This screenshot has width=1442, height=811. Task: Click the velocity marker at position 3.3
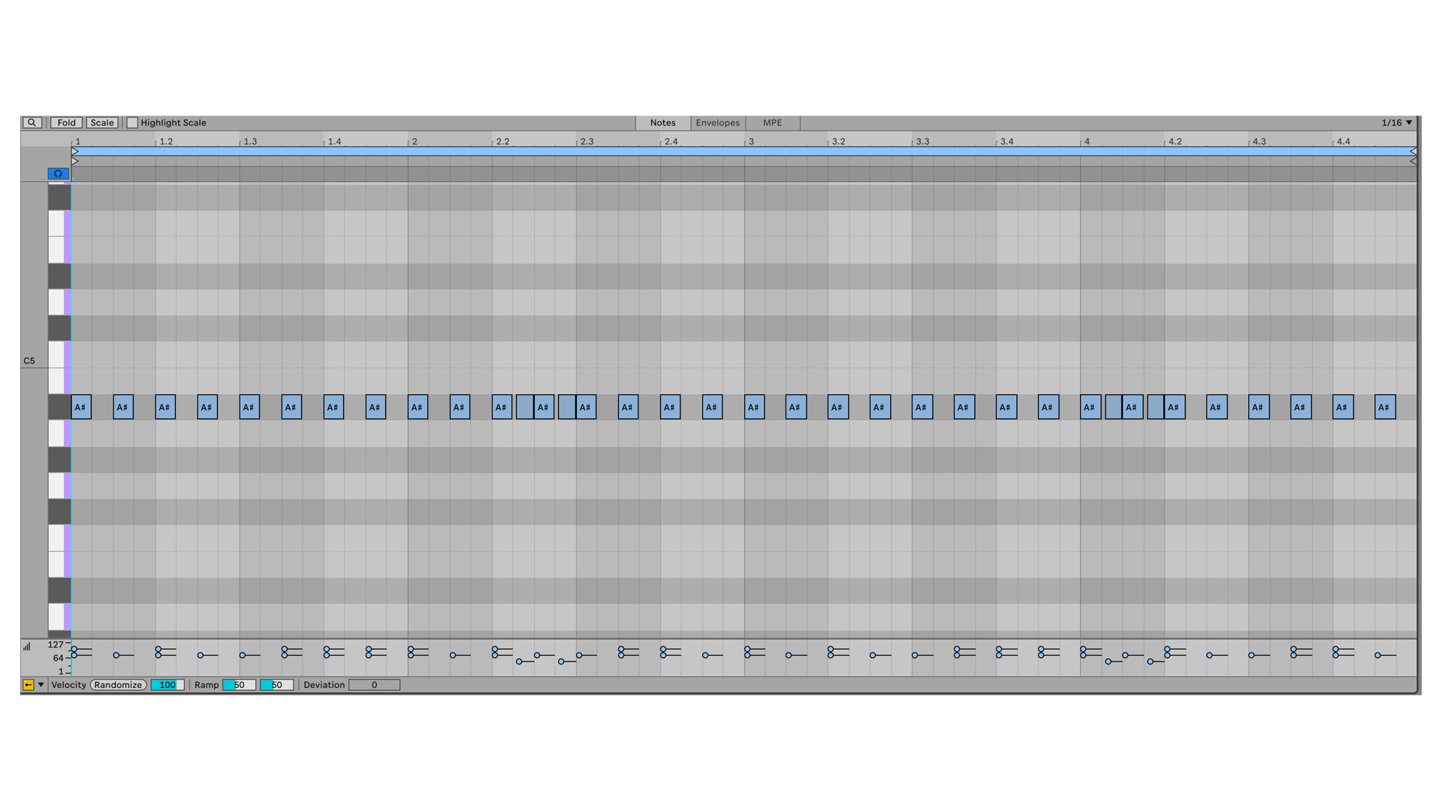point(915,656)
